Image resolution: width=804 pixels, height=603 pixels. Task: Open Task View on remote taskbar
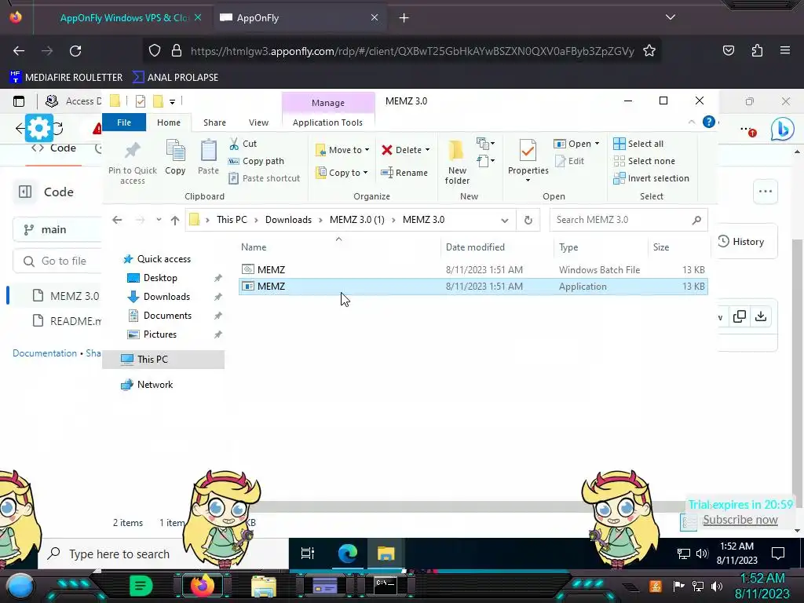pos(308,554)
